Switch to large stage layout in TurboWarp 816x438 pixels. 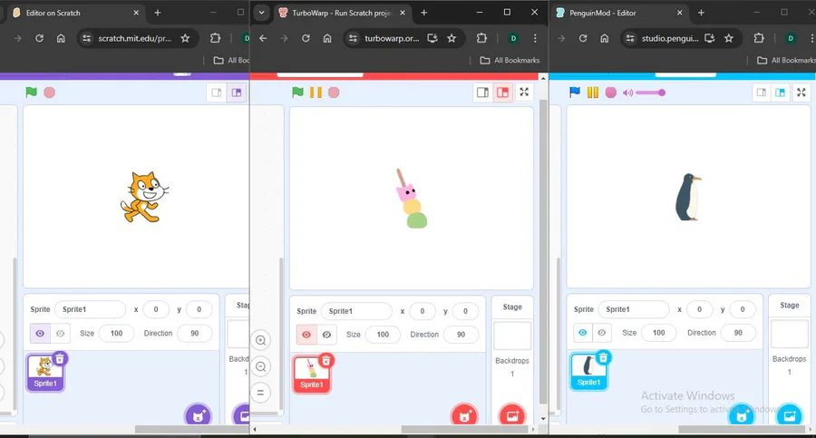[502, 92]
